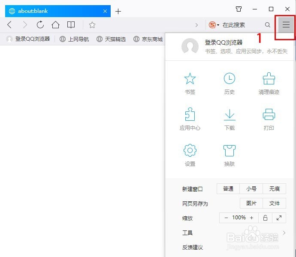Open new 普通 normal window

coord(228,188)
